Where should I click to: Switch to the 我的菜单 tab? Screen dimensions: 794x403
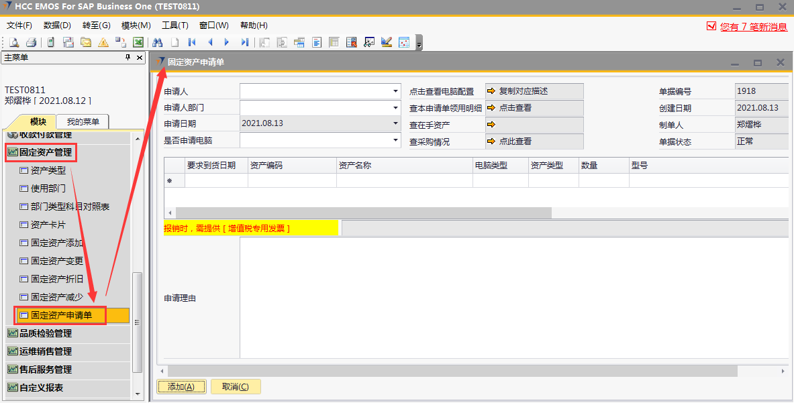pos(83,121)
